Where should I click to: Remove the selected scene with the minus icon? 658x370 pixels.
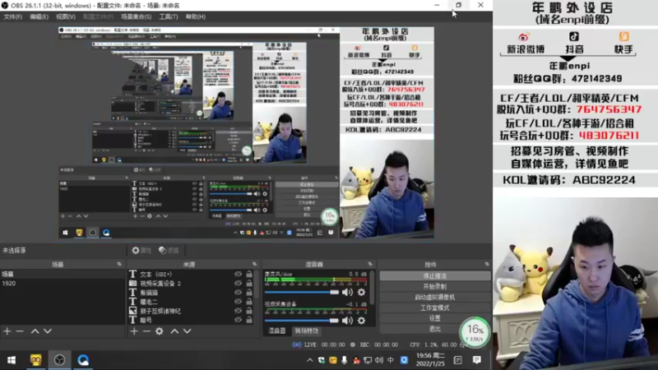click(20, 331)
